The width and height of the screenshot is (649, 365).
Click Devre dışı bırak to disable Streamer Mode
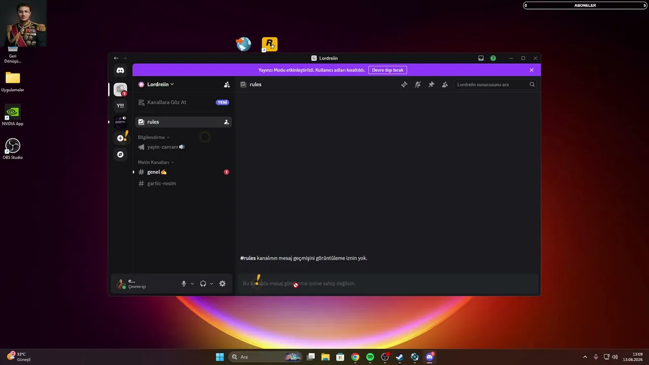coord(387,70)
